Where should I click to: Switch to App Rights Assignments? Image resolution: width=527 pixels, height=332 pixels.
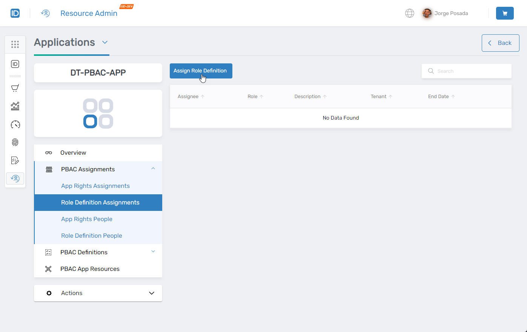click(x=95, y=186)
